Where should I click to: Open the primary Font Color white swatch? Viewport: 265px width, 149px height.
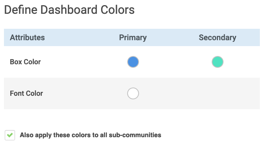(133, 93)
